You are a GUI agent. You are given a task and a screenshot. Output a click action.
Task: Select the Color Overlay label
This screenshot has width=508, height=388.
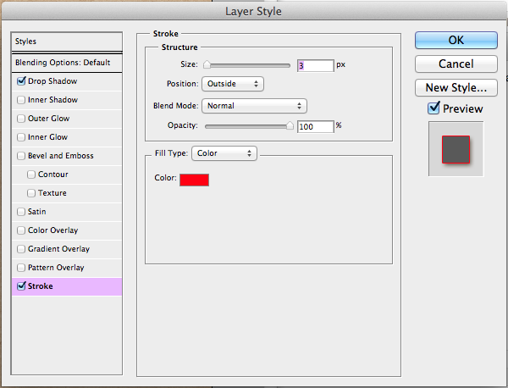(52, 230)
